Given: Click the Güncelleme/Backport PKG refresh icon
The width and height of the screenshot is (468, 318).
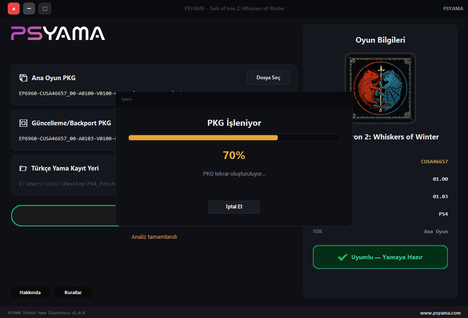Looking at the screenshot, I should point(23,123).
